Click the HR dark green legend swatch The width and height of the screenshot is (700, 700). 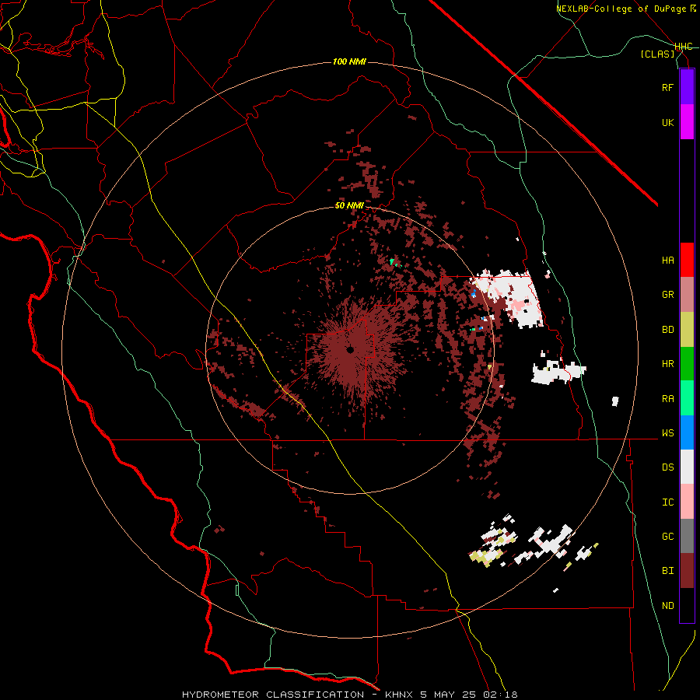687,364
